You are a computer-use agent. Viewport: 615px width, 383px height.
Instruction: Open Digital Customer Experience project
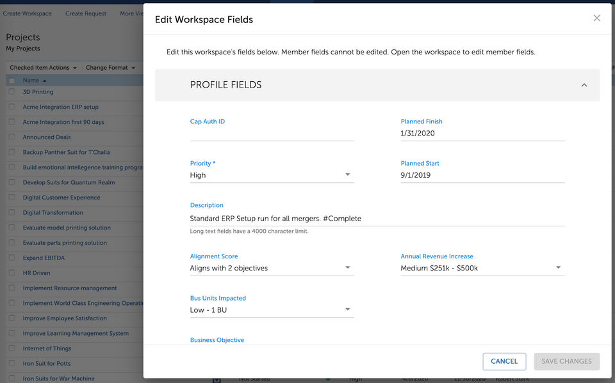pyautogui.click(x=61, y=198)
